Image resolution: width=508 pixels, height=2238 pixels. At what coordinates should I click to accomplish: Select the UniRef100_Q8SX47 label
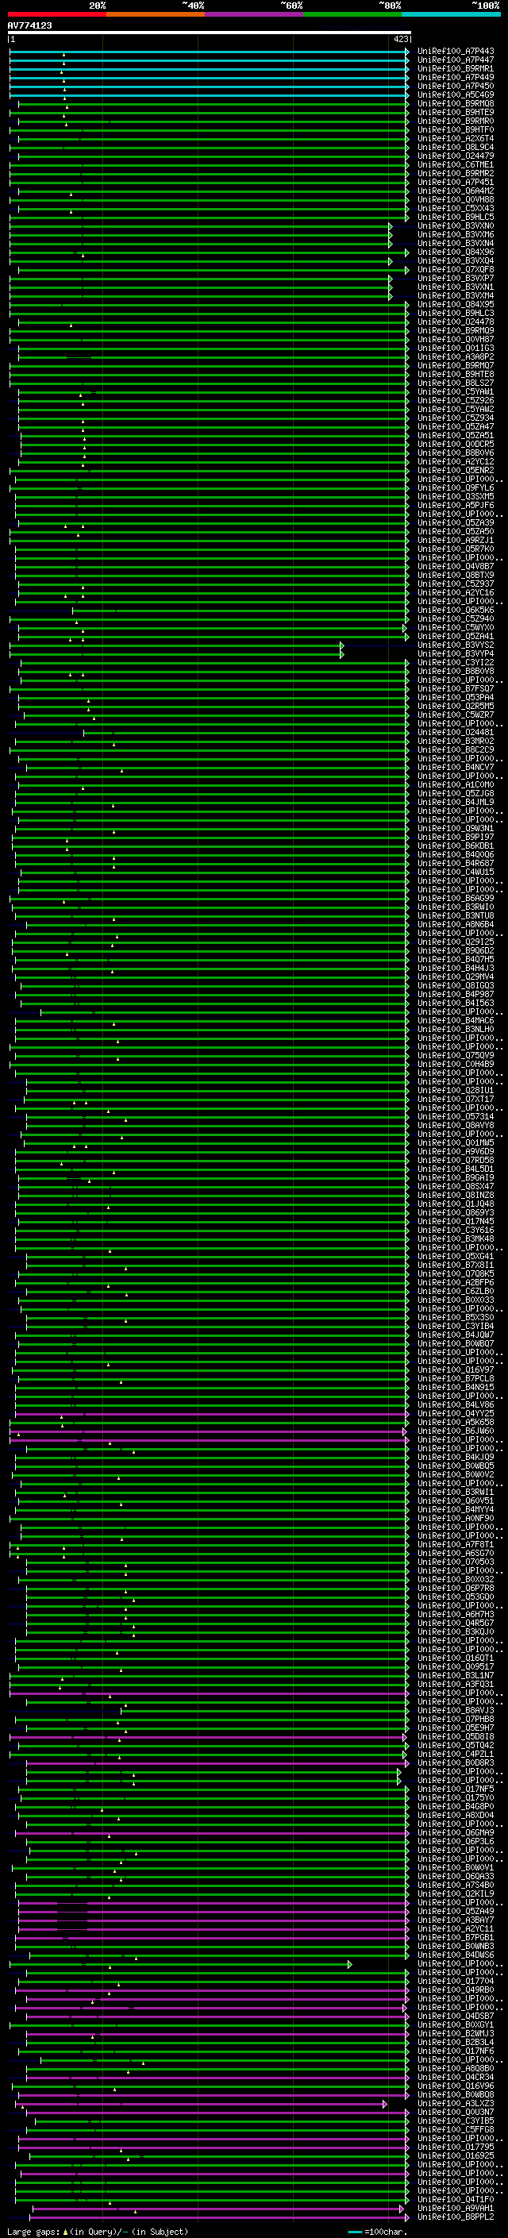click(x=456, y=1186)
